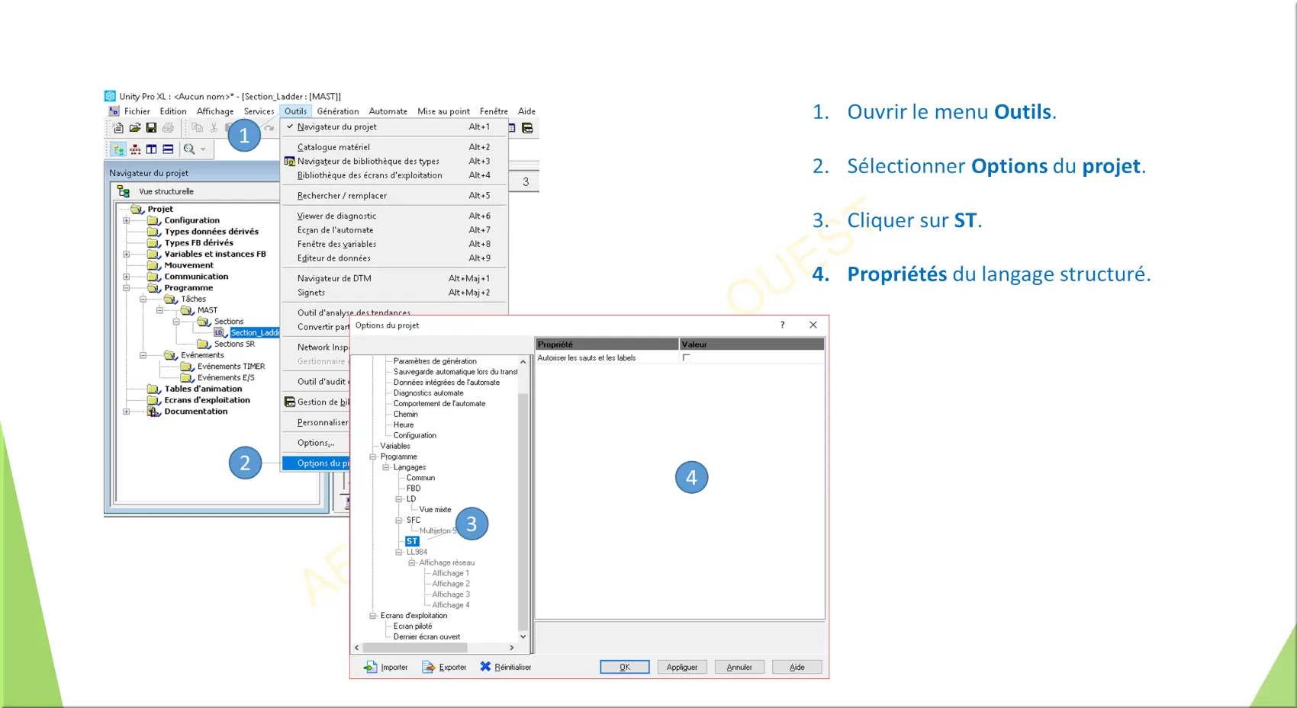Click the Documentation folder icon
The height and width of the screenshot is (708, 1297).
pos(154,412)
